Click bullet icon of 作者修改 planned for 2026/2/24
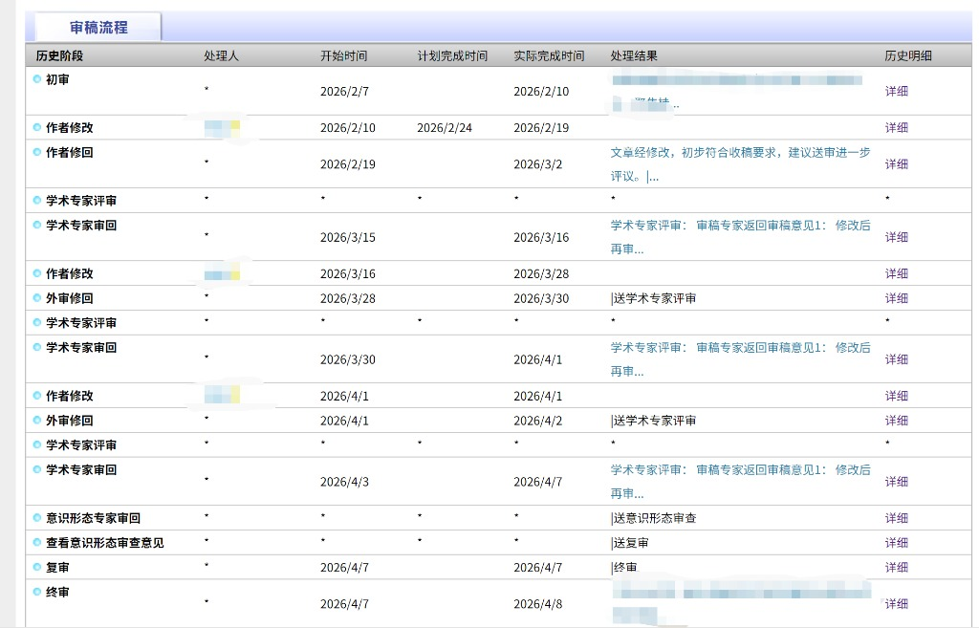This screenshot has height=628, width=979. (x=37, y=128)
